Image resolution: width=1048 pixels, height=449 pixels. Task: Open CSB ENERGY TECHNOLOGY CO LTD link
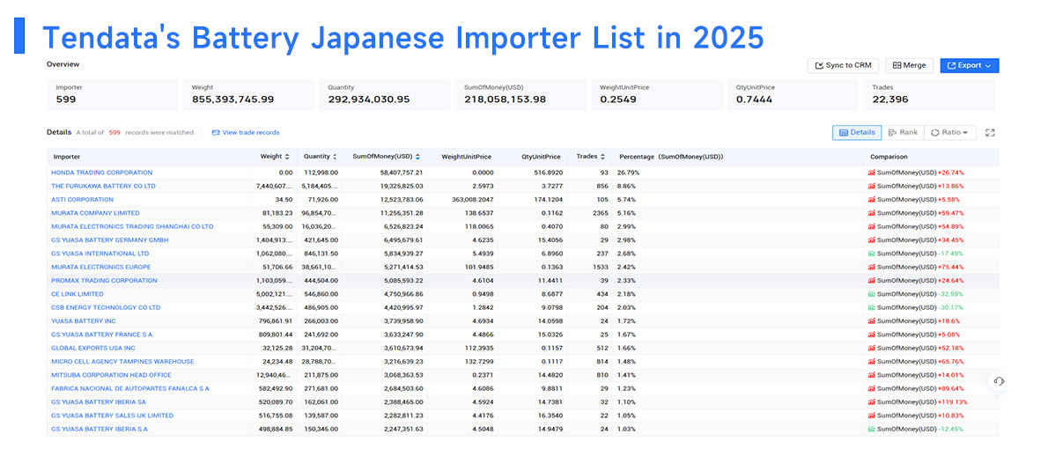107,307
